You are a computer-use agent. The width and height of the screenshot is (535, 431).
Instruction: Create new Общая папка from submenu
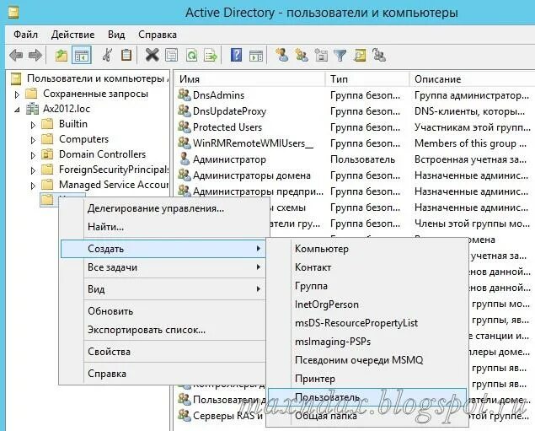[x=367, y=416]
